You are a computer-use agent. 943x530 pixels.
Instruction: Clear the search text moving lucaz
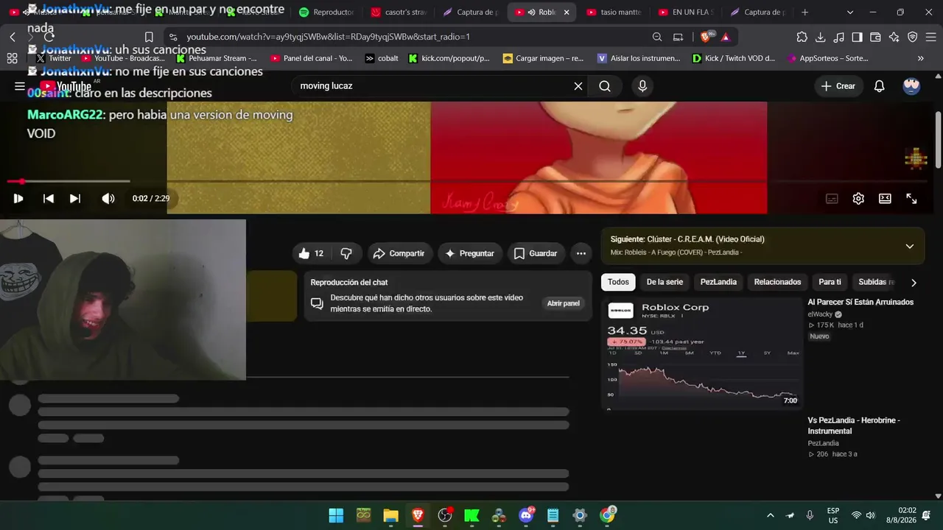click(x=578, y=86)
